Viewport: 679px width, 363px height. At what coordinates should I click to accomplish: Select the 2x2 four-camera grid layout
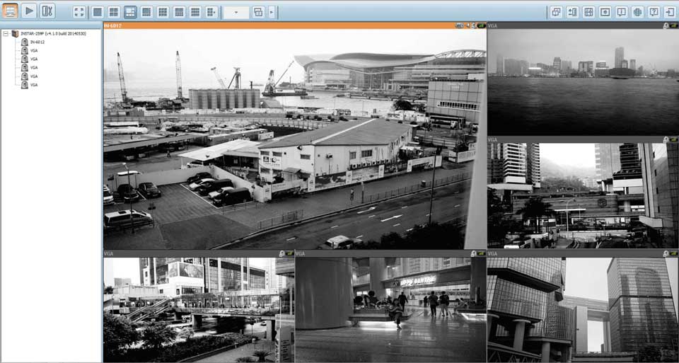pyautogui.click(x=114, y=12)
